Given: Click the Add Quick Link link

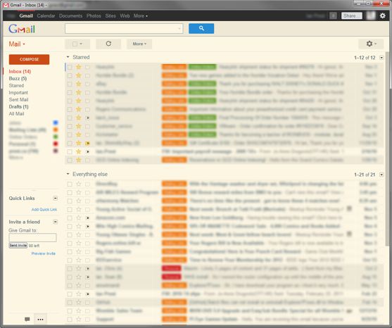Looking at the screenshot, I should click(x=44, y=210).
